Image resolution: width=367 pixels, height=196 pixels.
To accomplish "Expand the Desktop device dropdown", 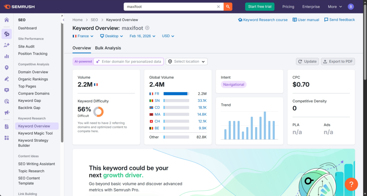I will 111,36.
